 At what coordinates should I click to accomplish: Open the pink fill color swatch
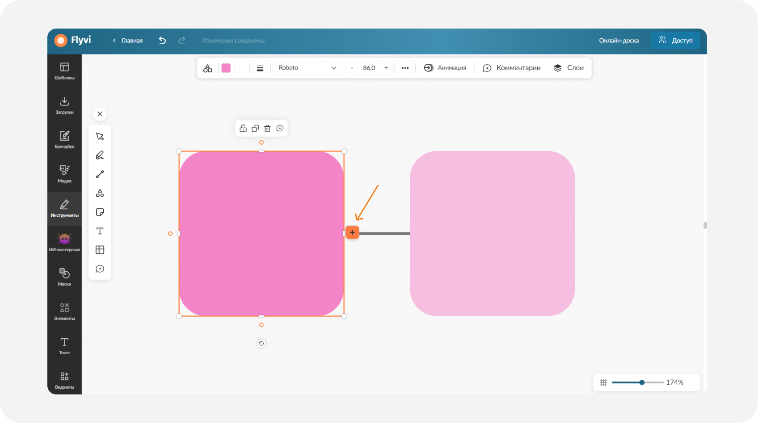[226, 68]
